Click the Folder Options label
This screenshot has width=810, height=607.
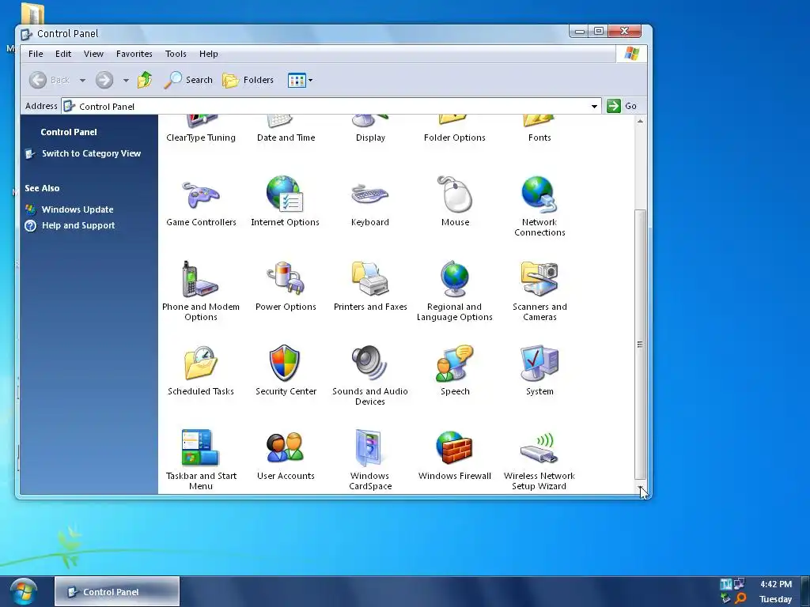click(x=455, y=138)
